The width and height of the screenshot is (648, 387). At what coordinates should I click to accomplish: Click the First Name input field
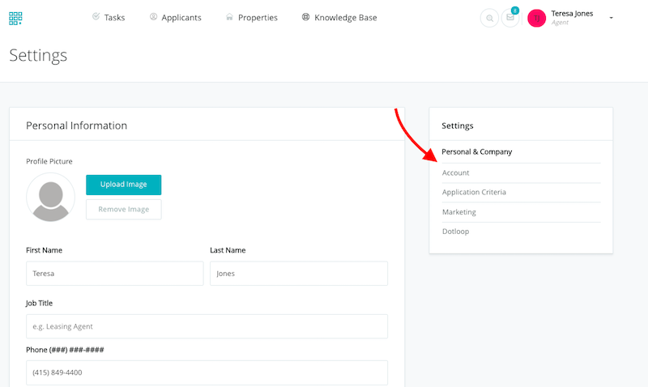point(114,274)
